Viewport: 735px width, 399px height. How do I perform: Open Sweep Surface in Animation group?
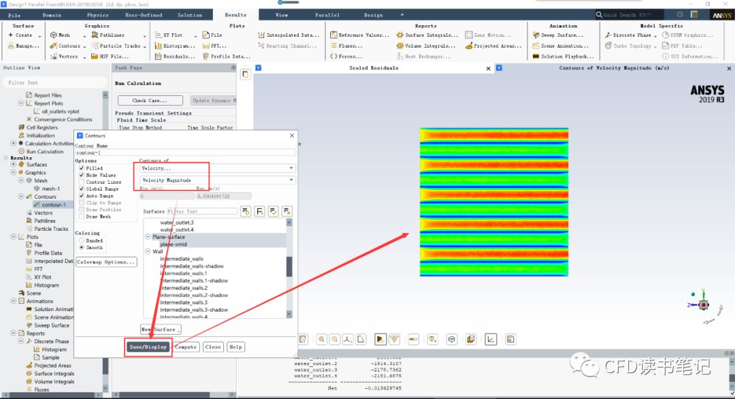coord(558,35)
